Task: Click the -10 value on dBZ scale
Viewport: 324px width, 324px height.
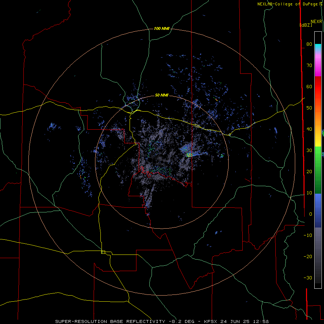Action: 308,235
